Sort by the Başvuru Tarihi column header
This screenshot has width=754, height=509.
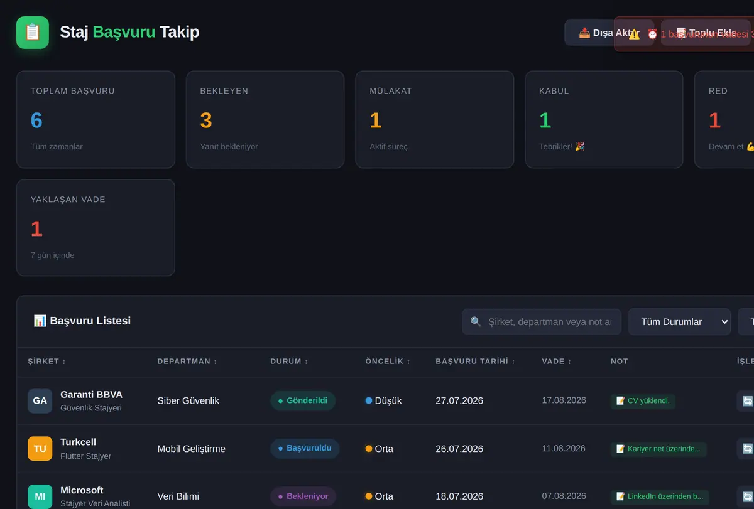coord(475,362)
